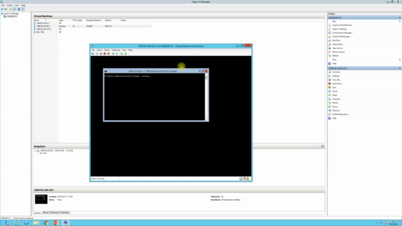The height and width of the screenshot is (226, 402).
Task: Click Snapshot icon in VM Connection toolbar
Action: pyautogui.click(x=121, y=54)
